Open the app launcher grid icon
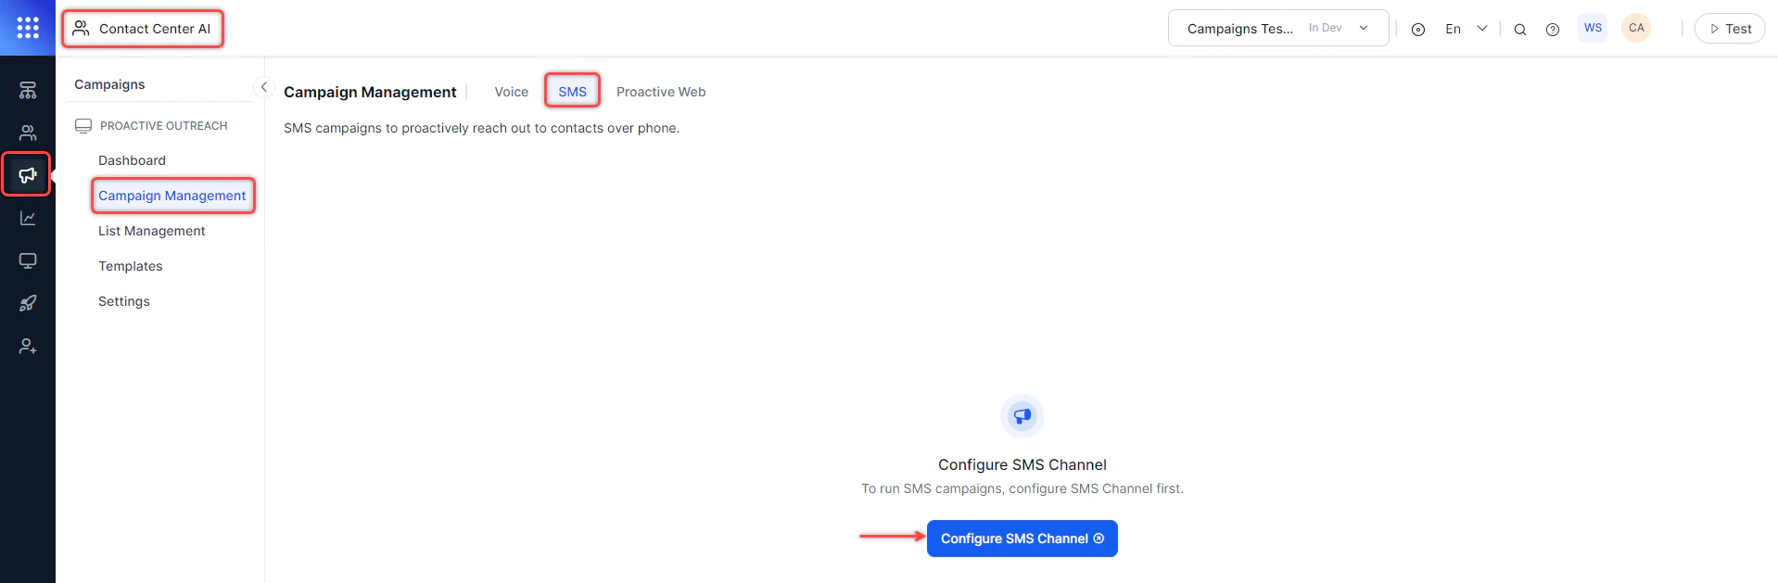The width and height of the screenshot is (1778, 583). 27,28
